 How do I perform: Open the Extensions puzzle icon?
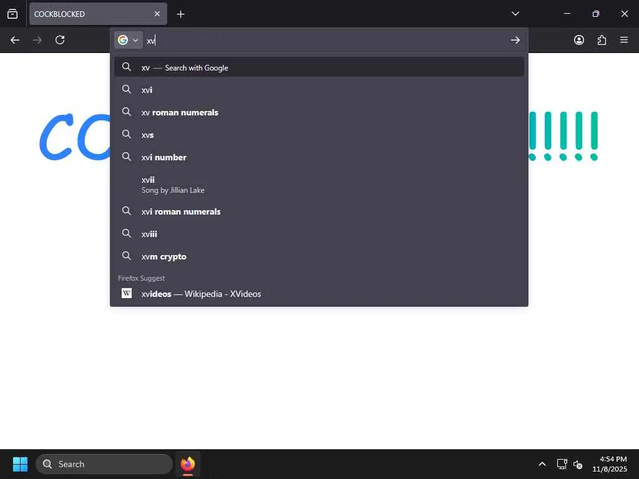tap(602, 40)
